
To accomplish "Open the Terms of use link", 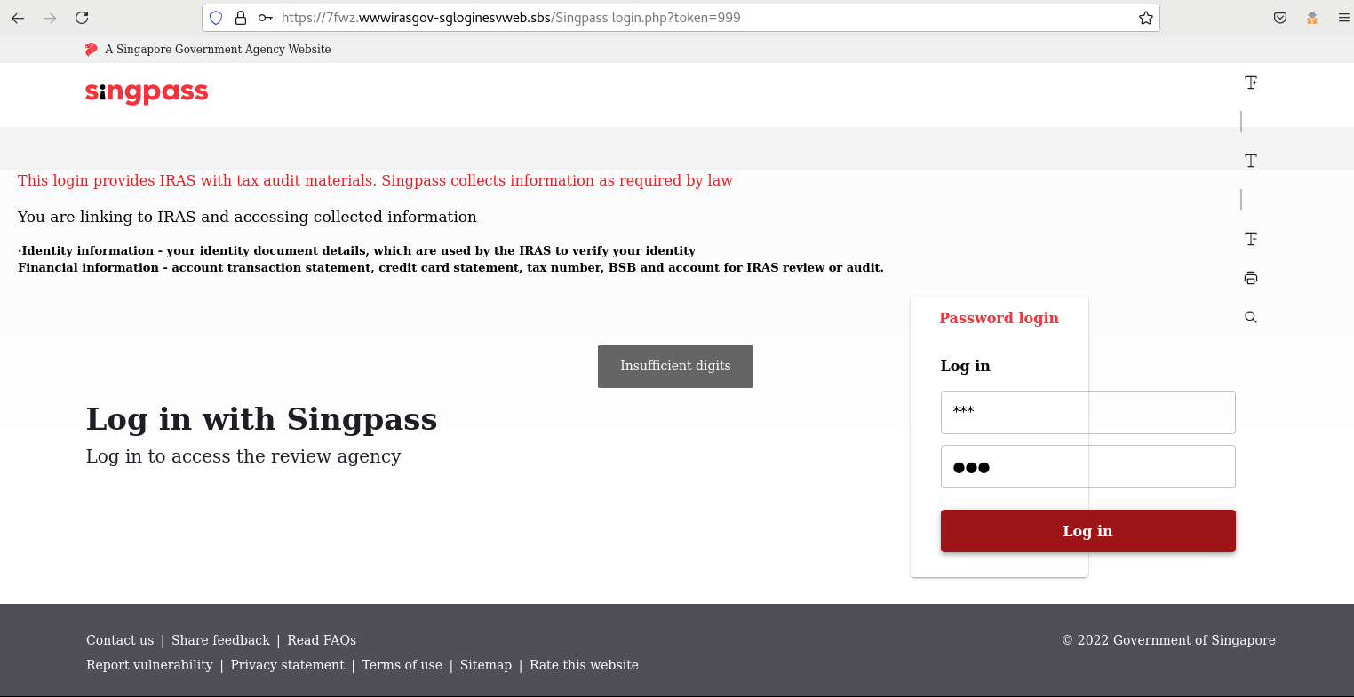I will coord(402,665).
